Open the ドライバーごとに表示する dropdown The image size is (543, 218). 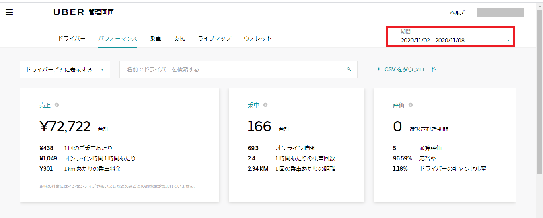64,69
